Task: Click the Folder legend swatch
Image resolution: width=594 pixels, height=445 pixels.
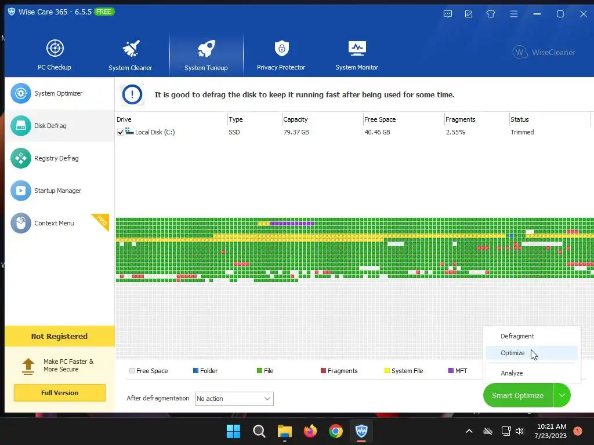Action: (196, 371)
